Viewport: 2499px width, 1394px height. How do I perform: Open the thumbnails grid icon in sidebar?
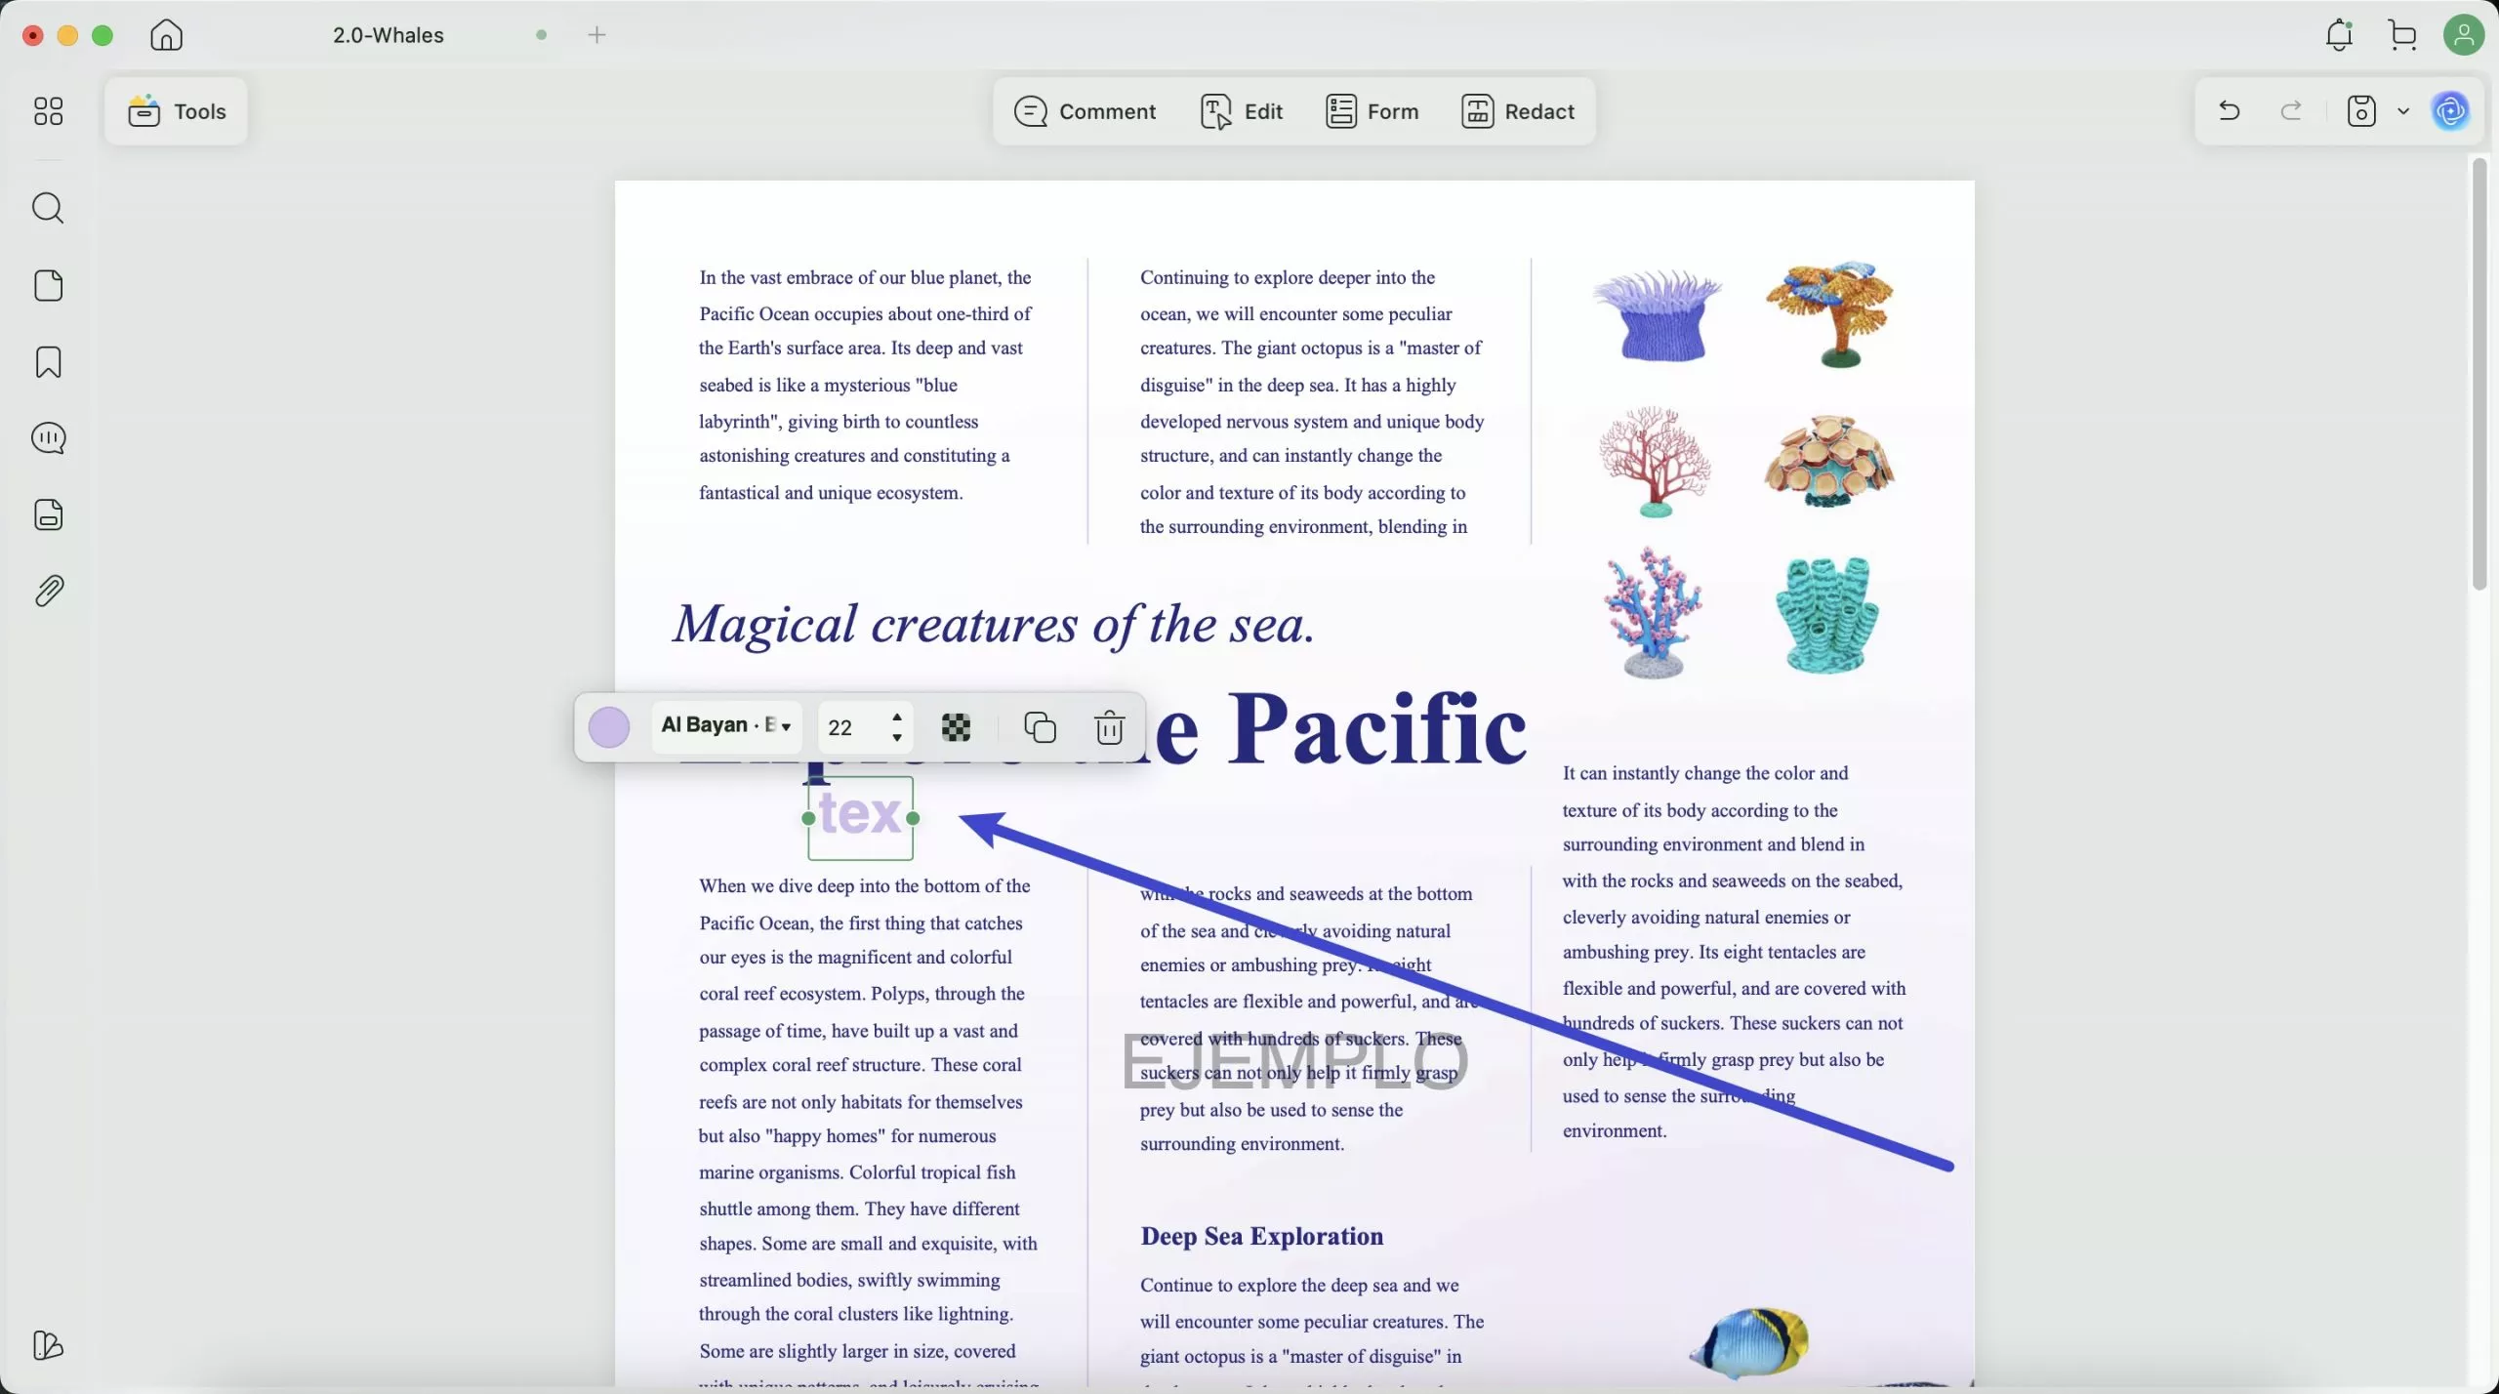click(48, 111)
